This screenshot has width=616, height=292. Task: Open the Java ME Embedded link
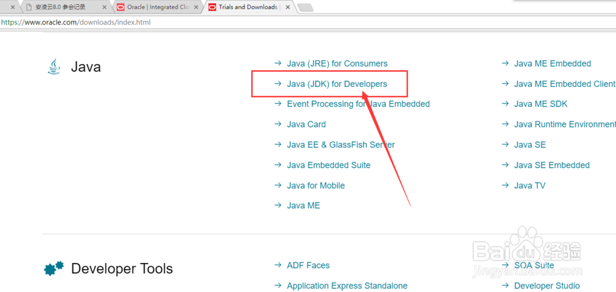[x=553, y=63]
